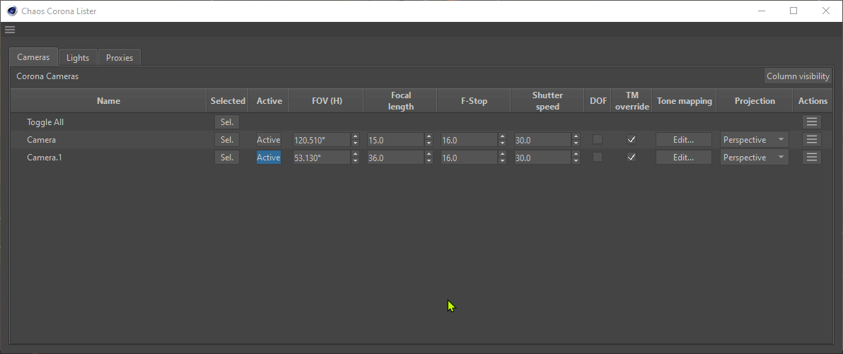Image resolution: width=843 pixels, height=354 pixels.
Task: Open Projection dropdown for Camera.1
Action: (755, 158)
